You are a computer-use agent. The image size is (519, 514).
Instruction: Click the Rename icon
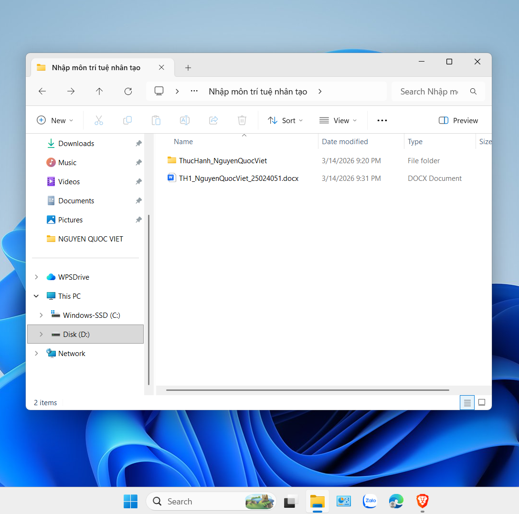pos(185,120)
